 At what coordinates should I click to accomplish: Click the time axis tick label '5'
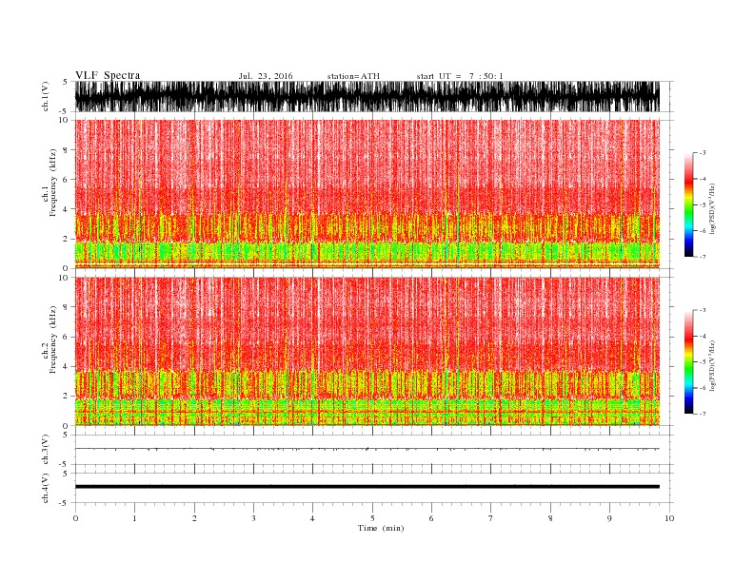click(372, 518)
